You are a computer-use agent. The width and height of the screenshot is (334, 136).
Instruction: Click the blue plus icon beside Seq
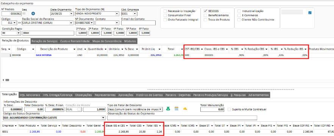coord(33,14)
